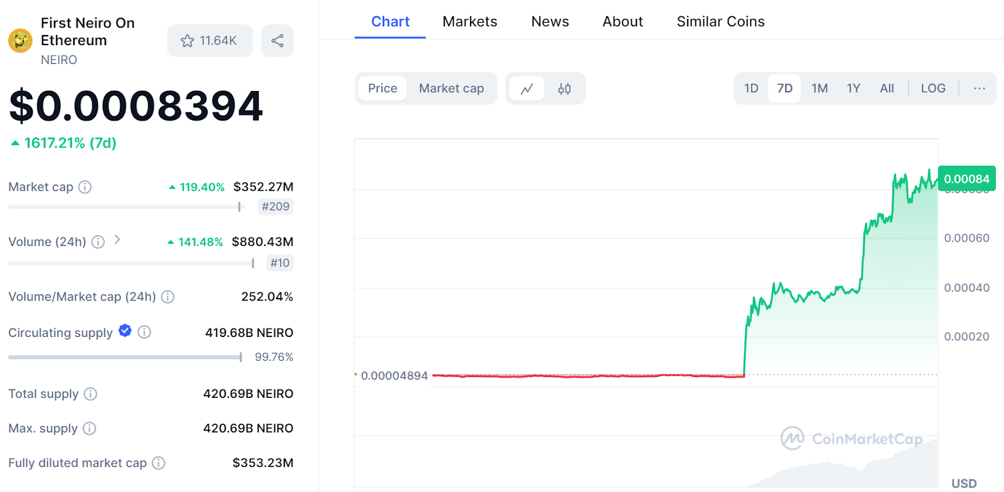This screenshot has height=492, width=1004.
Task: Click the Volume (24h) rank progress bar
Action: coord(131,263)
